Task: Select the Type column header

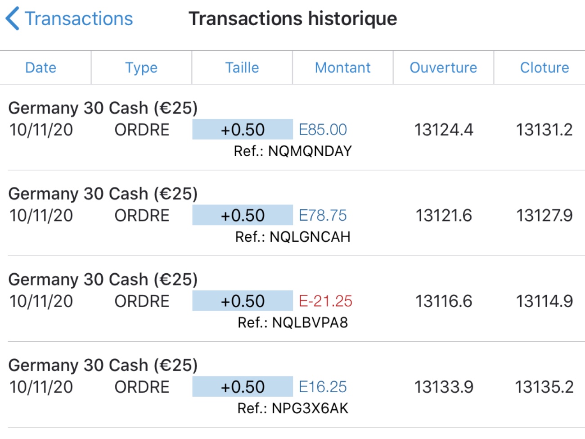Action: pyautogui.click(x=141, y=68)
